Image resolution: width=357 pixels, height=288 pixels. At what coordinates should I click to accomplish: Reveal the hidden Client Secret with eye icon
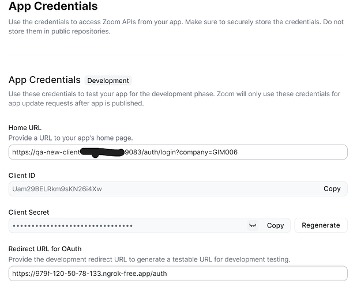(253, 225)
